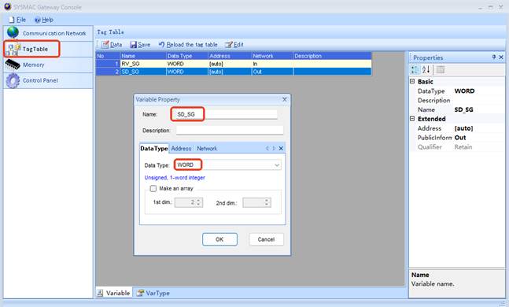The width and height of the screenshot is (509, 307).
Task: Minimize the SYSMAC Gateway Console window
Action: [x=480, y=7]
